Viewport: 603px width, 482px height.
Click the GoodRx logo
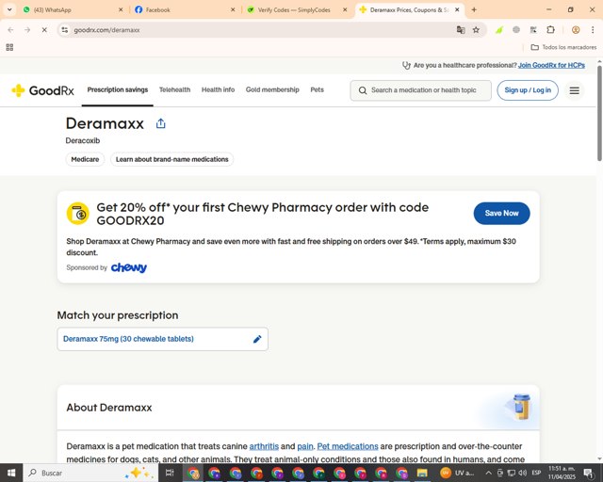(42, 90)
